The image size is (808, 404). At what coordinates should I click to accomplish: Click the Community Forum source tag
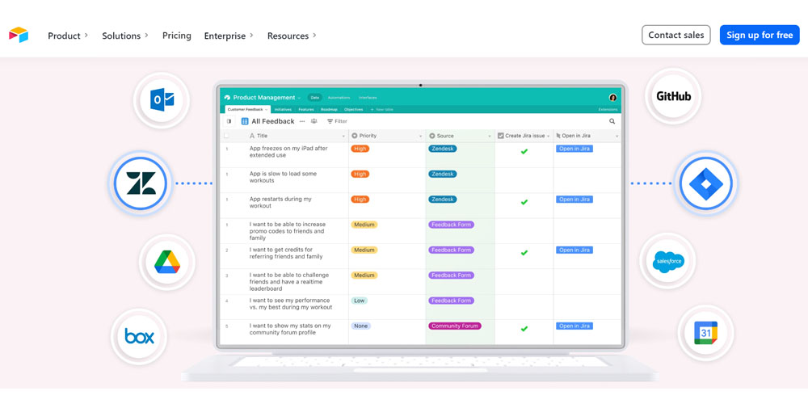click(x=454, y=326)
